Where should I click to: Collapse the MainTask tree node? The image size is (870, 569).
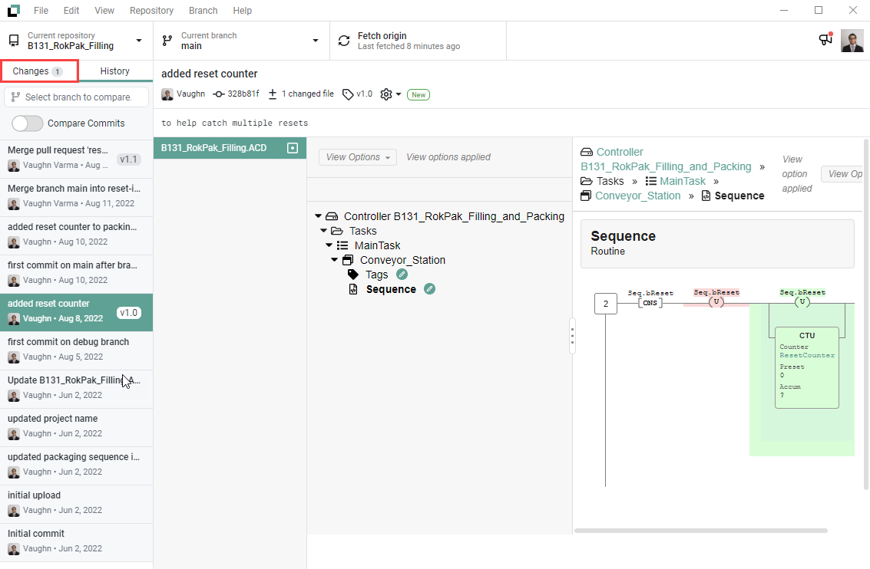(x=329, y=245)
